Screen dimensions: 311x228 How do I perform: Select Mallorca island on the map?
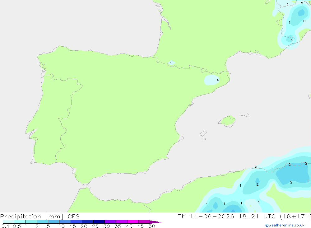(227, 121)
